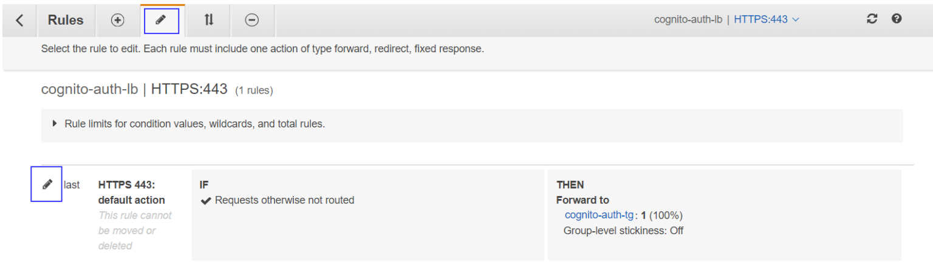933x270 pixels.
Task: Expand the rule limits disclosure triangle
Action: pos(56,124)
